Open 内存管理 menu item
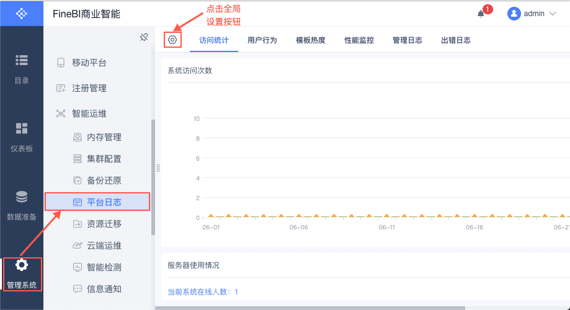The width and height of the screenshot is (570, 310). [x=104, y=137]
